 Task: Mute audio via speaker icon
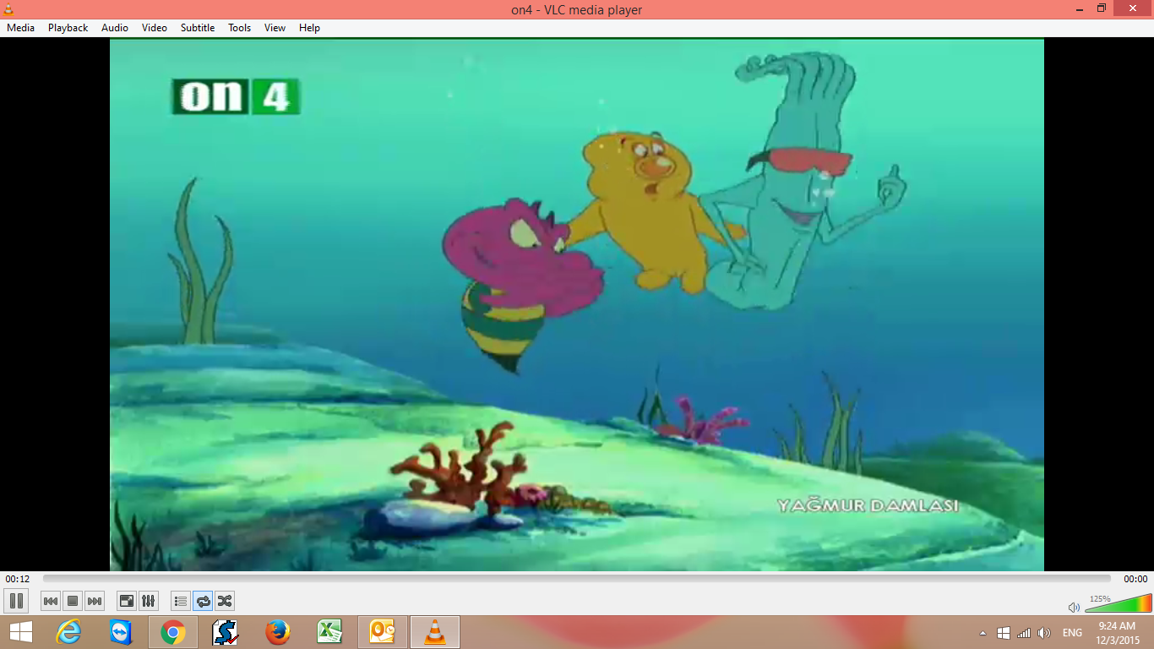(x=1074, y=607)
